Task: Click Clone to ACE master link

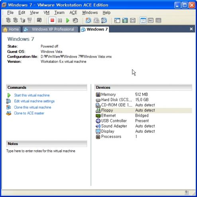Action: (29, 113)
